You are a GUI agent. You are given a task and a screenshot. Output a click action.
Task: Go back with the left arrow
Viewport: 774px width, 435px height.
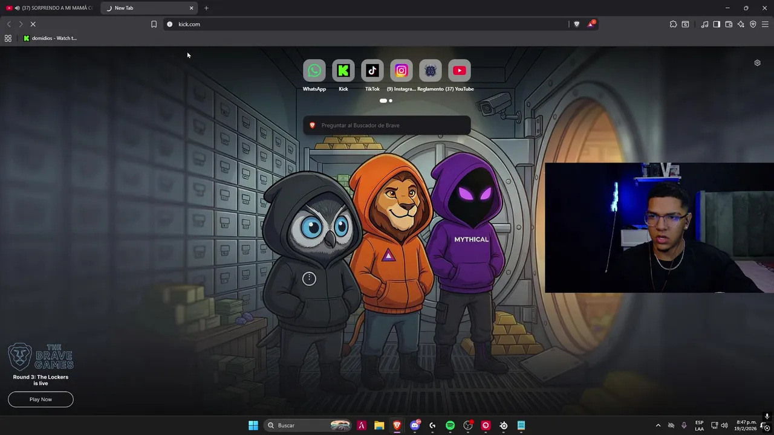click(8, 24)
